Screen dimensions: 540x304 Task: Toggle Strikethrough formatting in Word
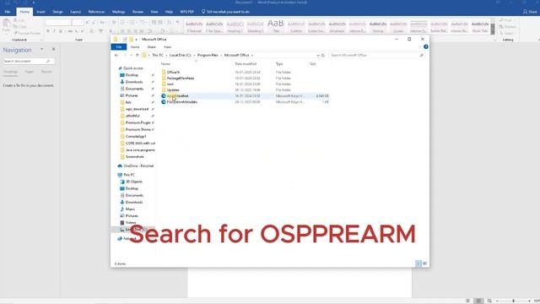[70, 31]
